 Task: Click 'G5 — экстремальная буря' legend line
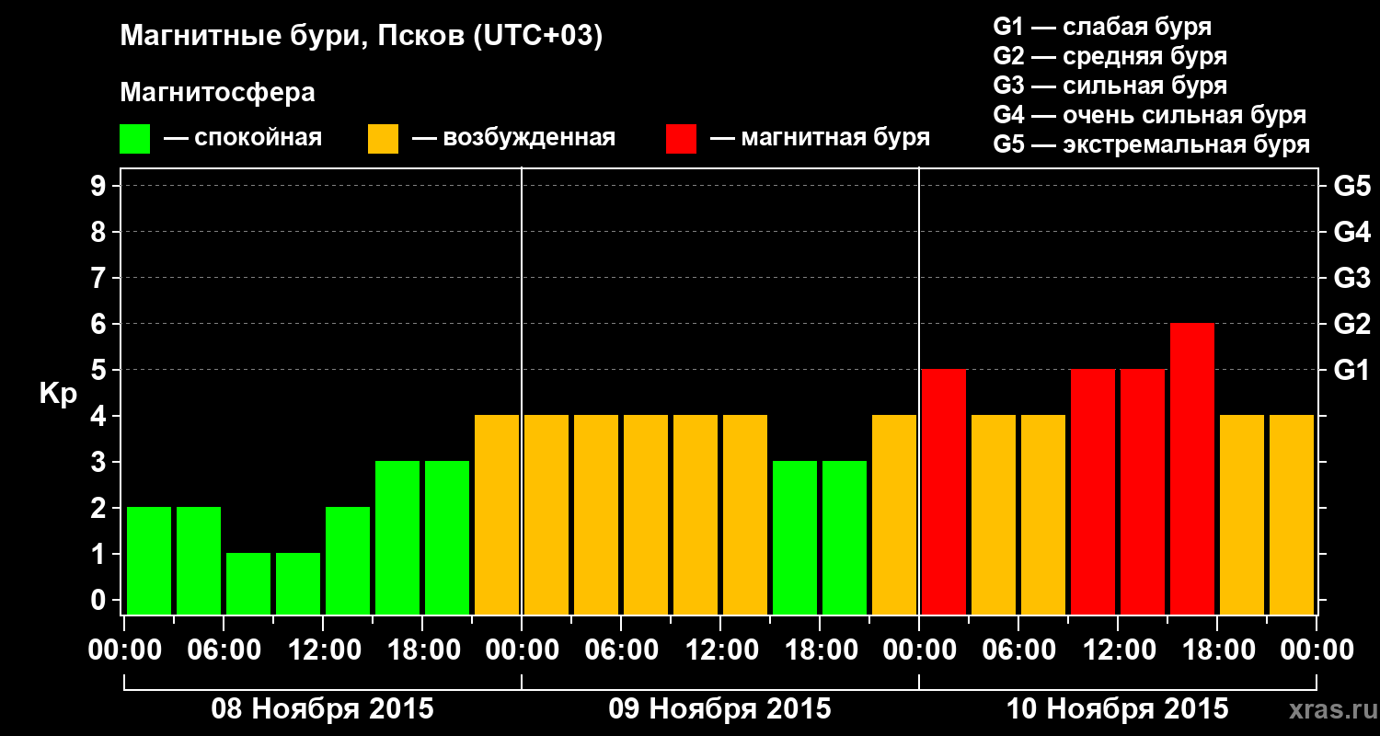coord(1152,144)
